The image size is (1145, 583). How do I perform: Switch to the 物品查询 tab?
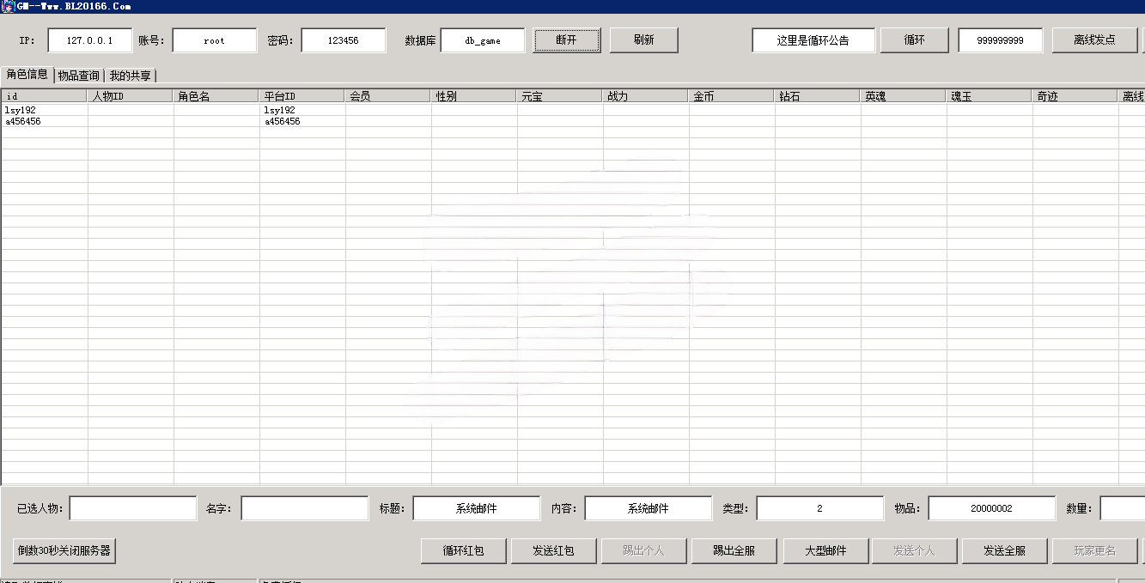[x=77, y=75]
